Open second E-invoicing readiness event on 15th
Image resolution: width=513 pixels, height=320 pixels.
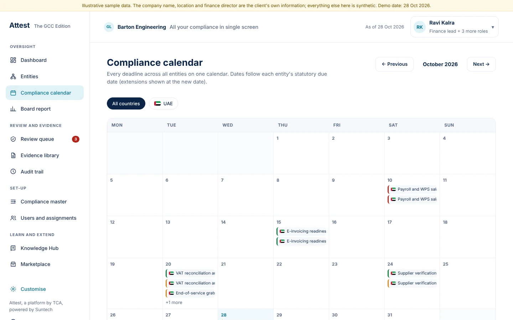coord(301,241)
